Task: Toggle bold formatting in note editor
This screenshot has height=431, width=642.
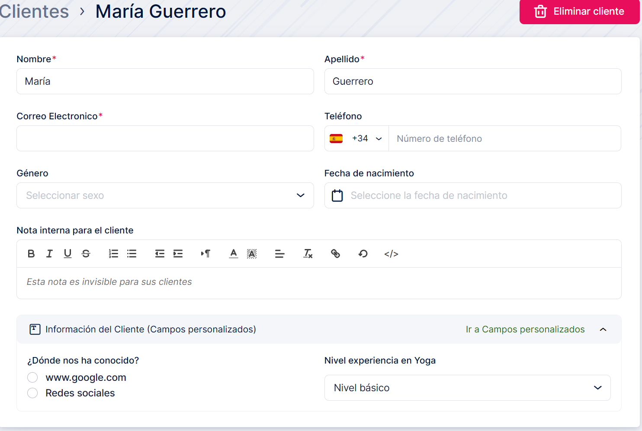Action: click(31, 254)
